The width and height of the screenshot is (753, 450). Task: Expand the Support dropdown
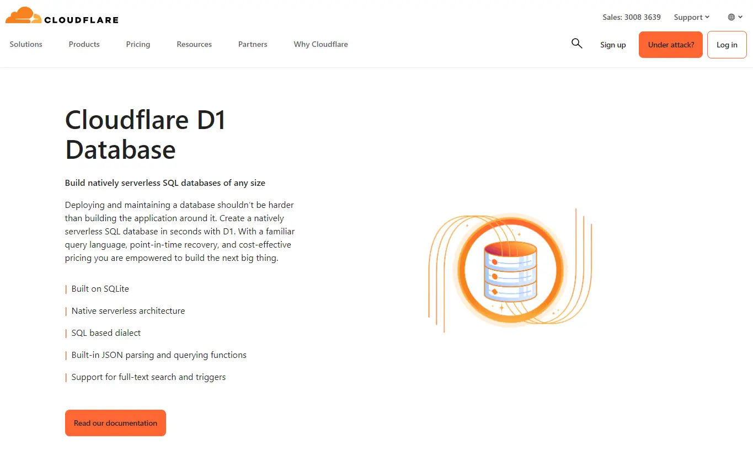[x=692, y=17]
